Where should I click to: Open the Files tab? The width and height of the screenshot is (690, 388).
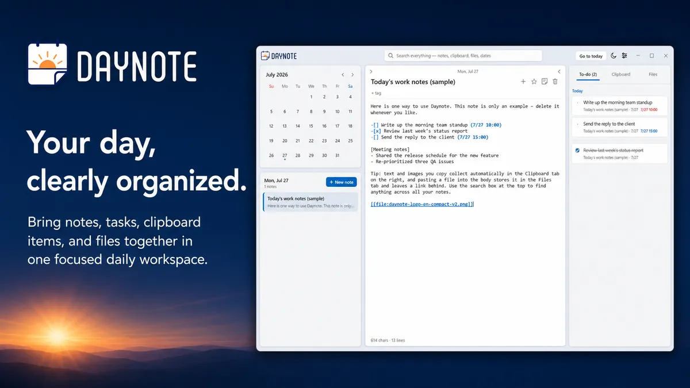(653, 74)
